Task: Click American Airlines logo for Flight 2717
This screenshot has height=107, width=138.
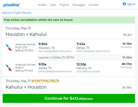Action: pyautogui.click(x=9, y=47)
